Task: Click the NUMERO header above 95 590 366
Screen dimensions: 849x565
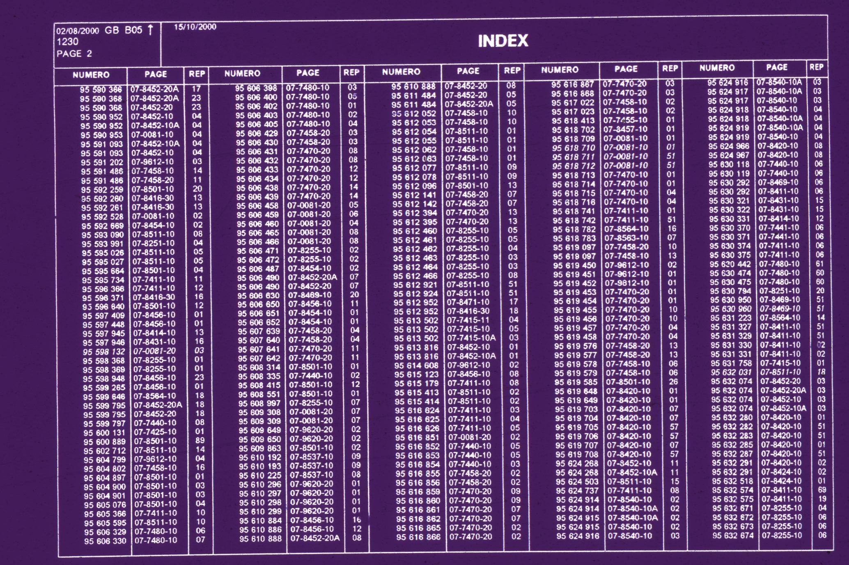Action: coord(91,75)
